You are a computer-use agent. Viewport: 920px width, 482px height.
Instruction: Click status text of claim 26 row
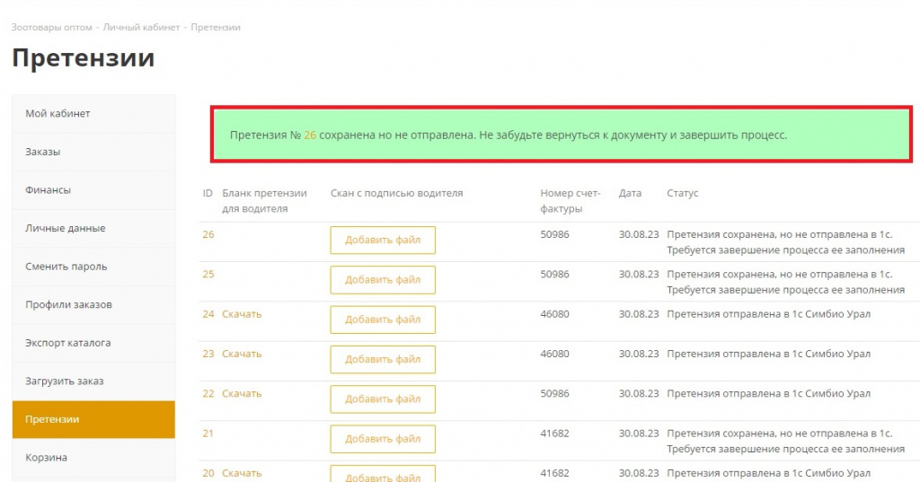click(x=785, y=242)
